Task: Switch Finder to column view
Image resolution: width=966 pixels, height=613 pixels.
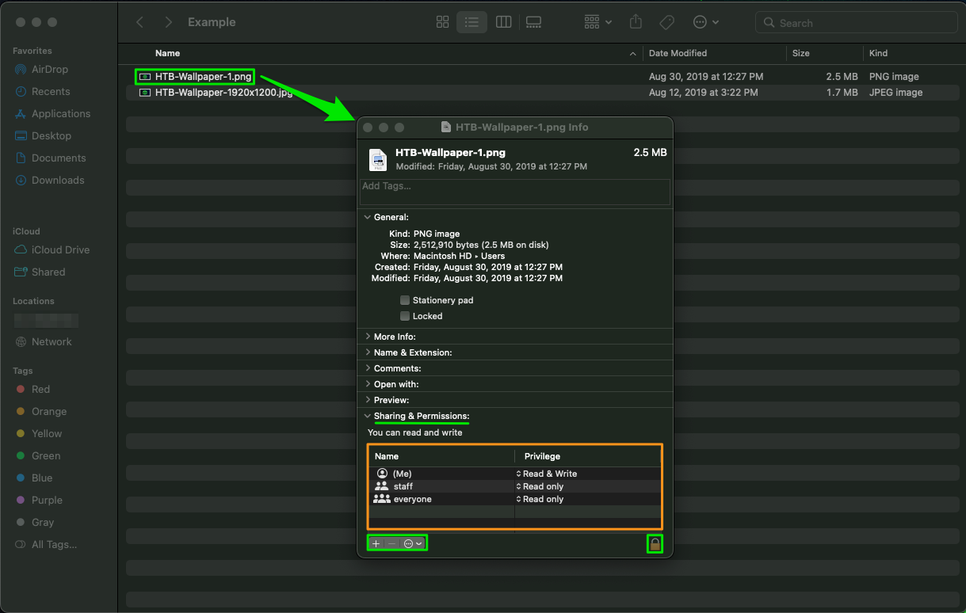Action: tap(503, 22)
